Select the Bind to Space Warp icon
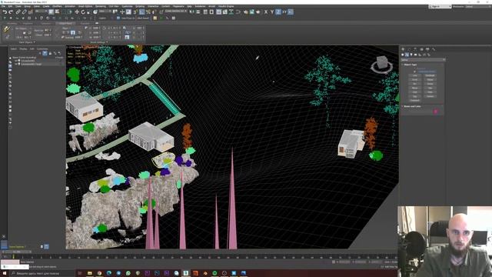 (31, 12)
